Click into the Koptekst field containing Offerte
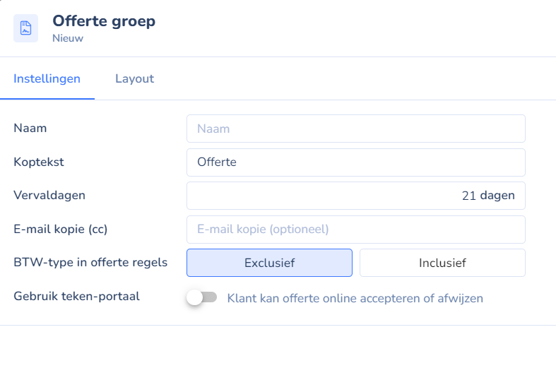 tap(355, 162)
